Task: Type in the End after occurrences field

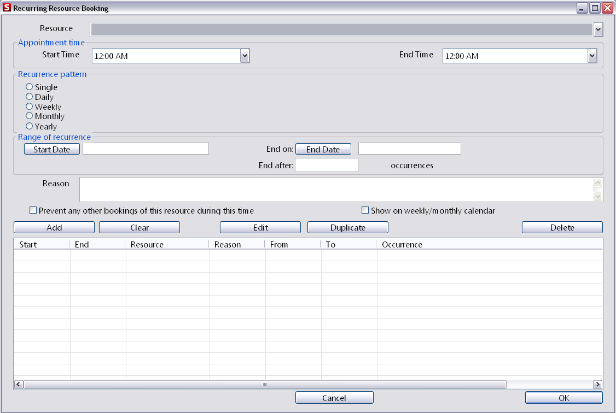Action: [x=326, y=164]
